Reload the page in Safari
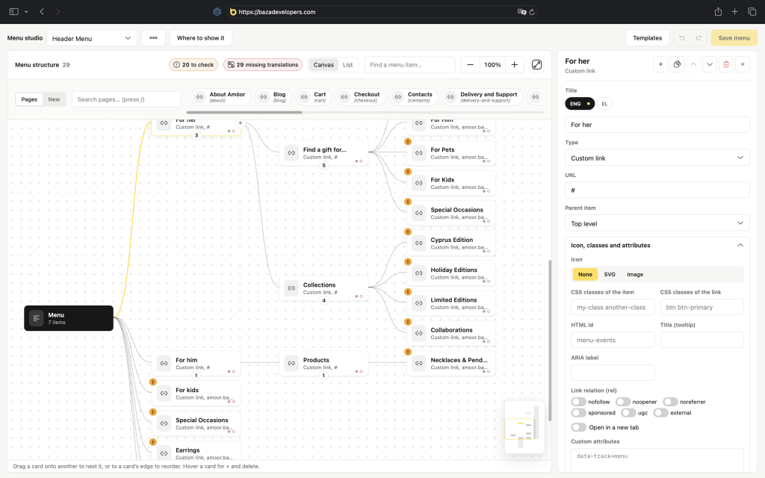Image resolution: width=765 pixels, height=478 pixels. (532, 12)
